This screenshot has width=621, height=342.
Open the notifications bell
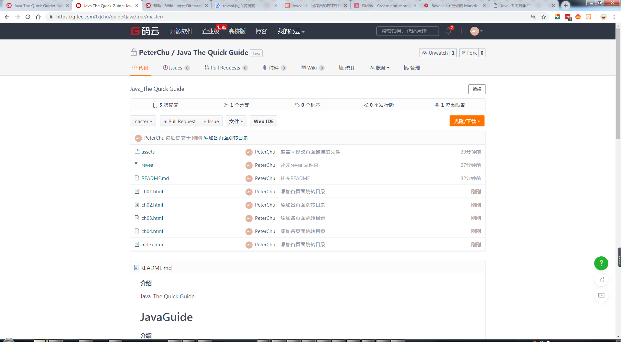[x=448, y=31]
